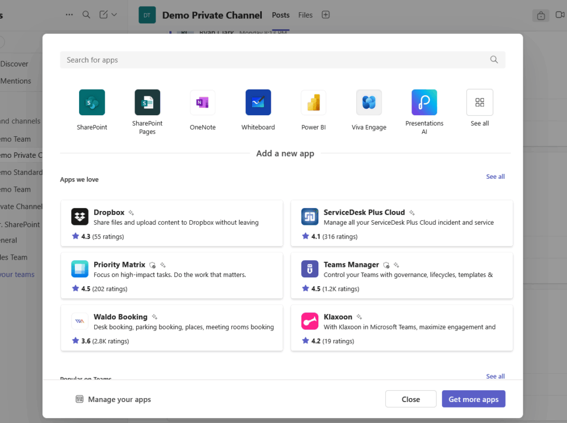Click the Waldo Booking description text
This screenshot has width=567, height=423.
[184, 327]
